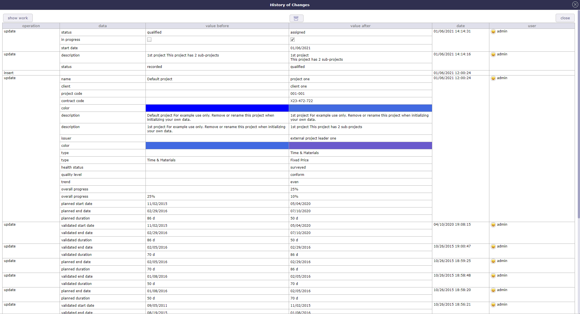Click the show work button
580x314 pixels.
18,18
